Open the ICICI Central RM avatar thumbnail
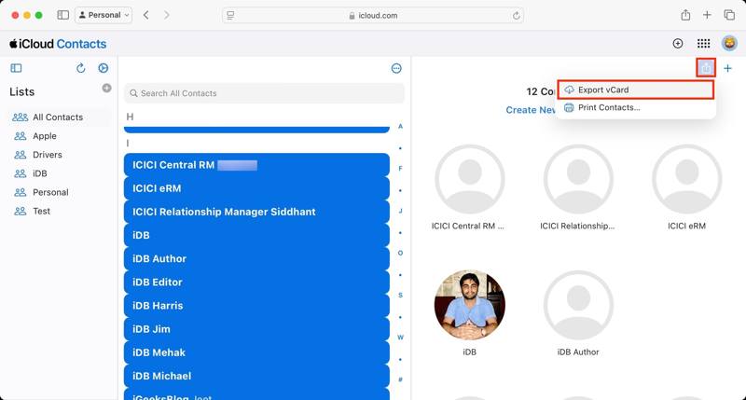 tap(470, 179)
